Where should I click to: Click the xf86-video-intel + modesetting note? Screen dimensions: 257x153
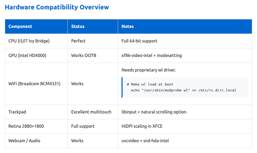(151, 55)
